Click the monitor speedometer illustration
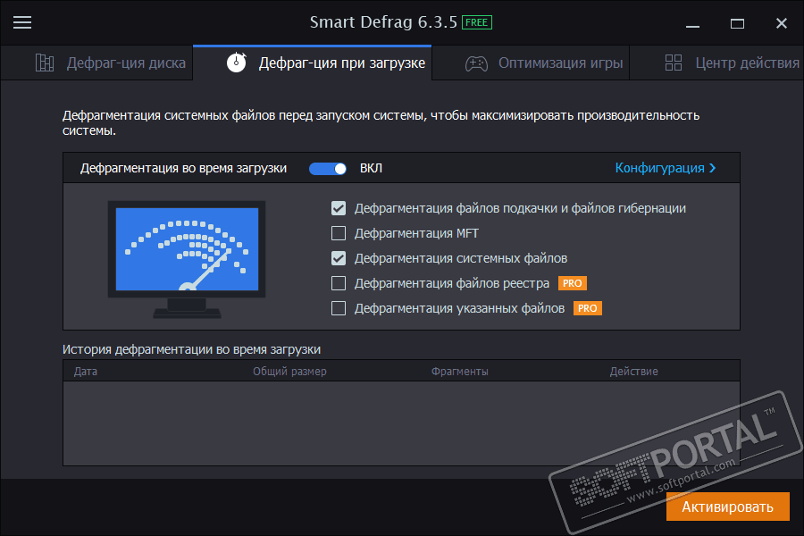Image resolution: width=804 pixels, height=536 pixels. pos(187,259)
